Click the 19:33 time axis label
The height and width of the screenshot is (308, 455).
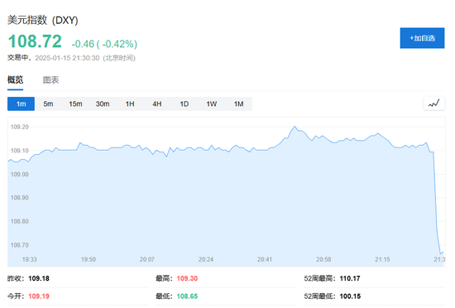(30, 259)
